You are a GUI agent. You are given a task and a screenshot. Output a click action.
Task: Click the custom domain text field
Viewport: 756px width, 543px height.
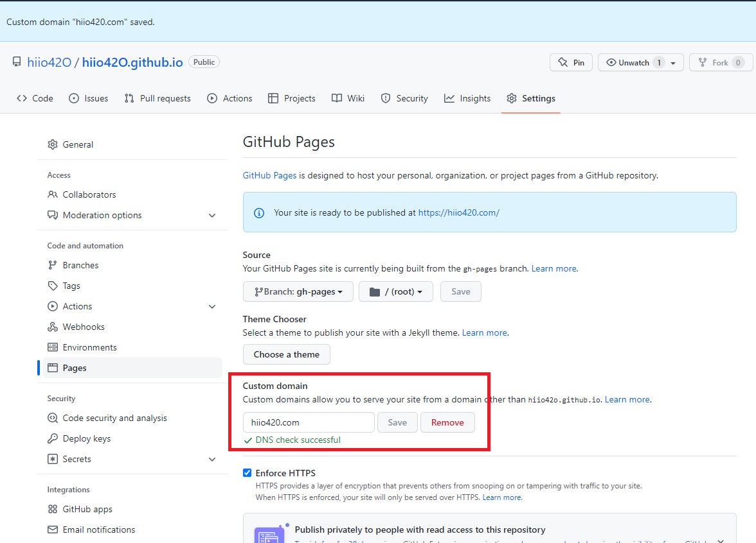309,422
